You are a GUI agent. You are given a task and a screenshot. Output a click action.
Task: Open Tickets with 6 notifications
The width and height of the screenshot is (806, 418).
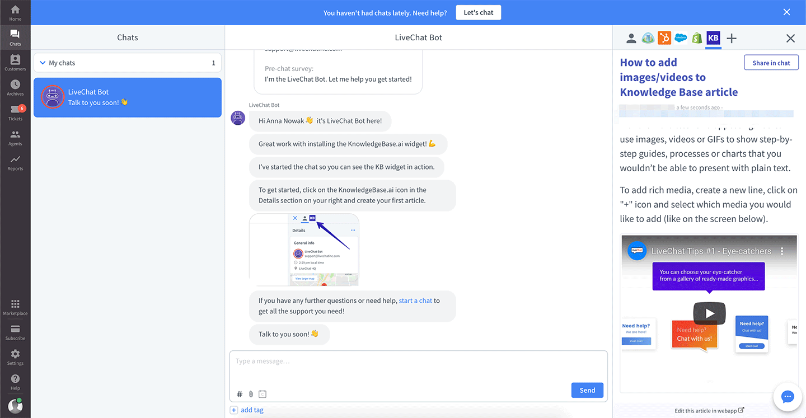pos(15,112)
